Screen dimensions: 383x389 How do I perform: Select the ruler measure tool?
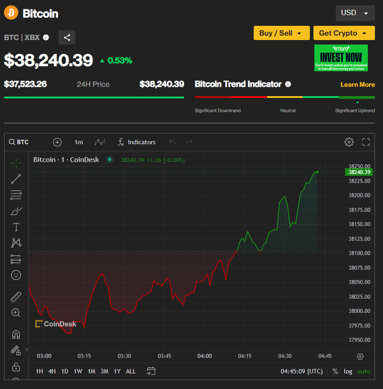tap(16, 297)
